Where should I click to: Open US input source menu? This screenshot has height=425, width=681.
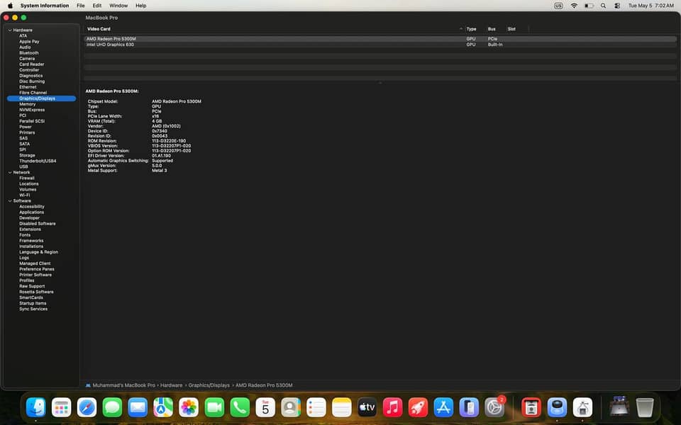tap(558, 6)
